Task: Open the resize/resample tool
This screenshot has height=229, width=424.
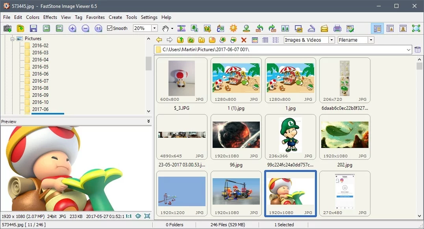Action: tap(194, 28)
